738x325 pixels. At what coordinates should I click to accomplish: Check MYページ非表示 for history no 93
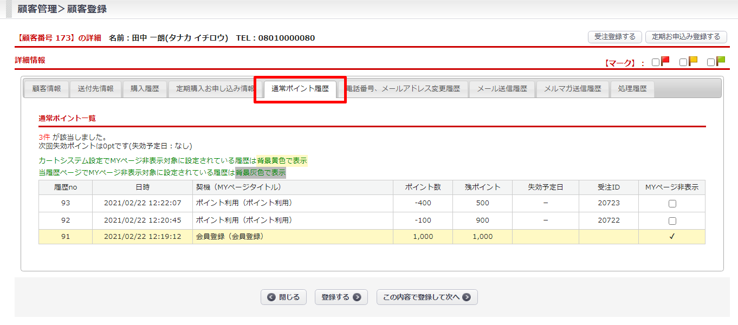pos(672,204)
